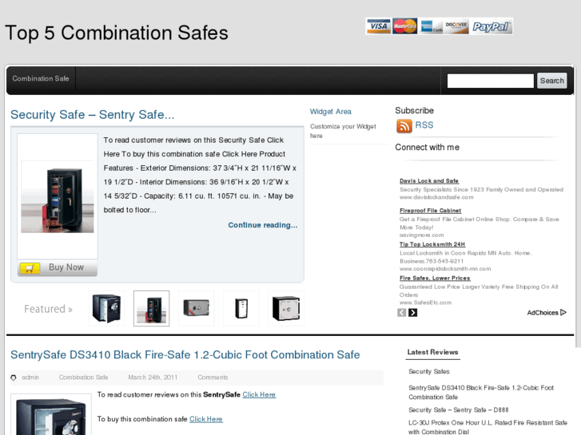This screenshot has width=581, height=435.
Task: Click AdChoices text link
Action: point(543,313)
